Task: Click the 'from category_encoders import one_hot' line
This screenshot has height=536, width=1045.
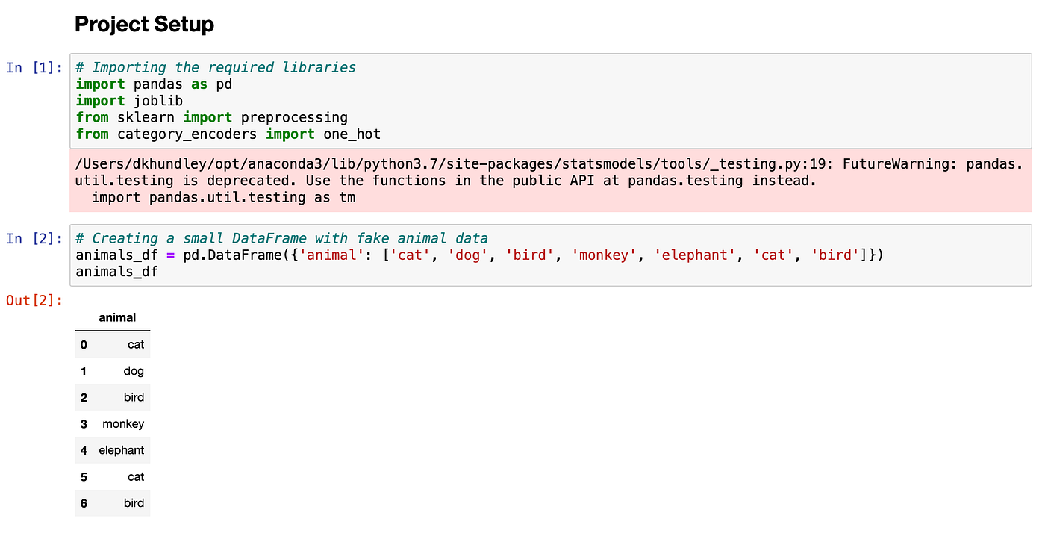Action: (228, 134)
